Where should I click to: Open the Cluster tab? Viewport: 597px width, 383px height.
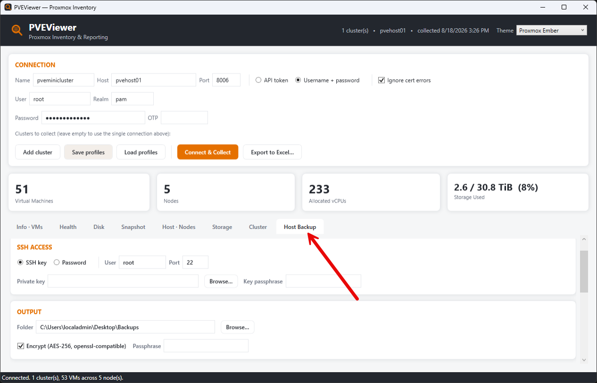coord(258,227)
